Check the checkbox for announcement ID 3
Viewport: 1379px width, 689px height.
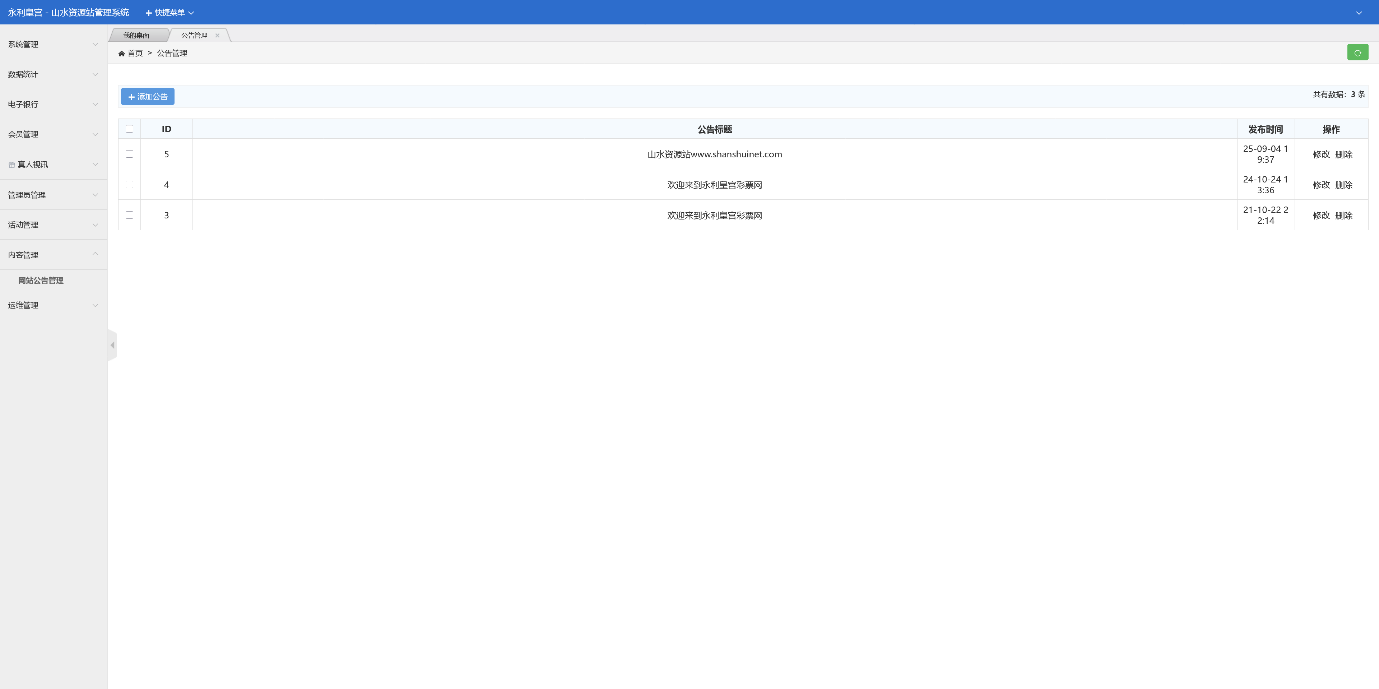coord(129,215)
